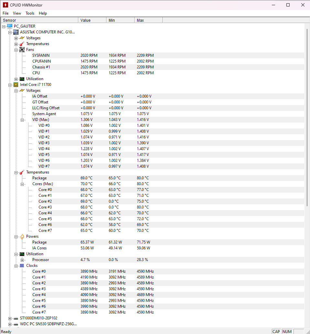Image resolution: width=310 pixels, height=334 pixels.
Task: Collapse the Intel Core i7 11700 node
Action: (x=10, y=85)
